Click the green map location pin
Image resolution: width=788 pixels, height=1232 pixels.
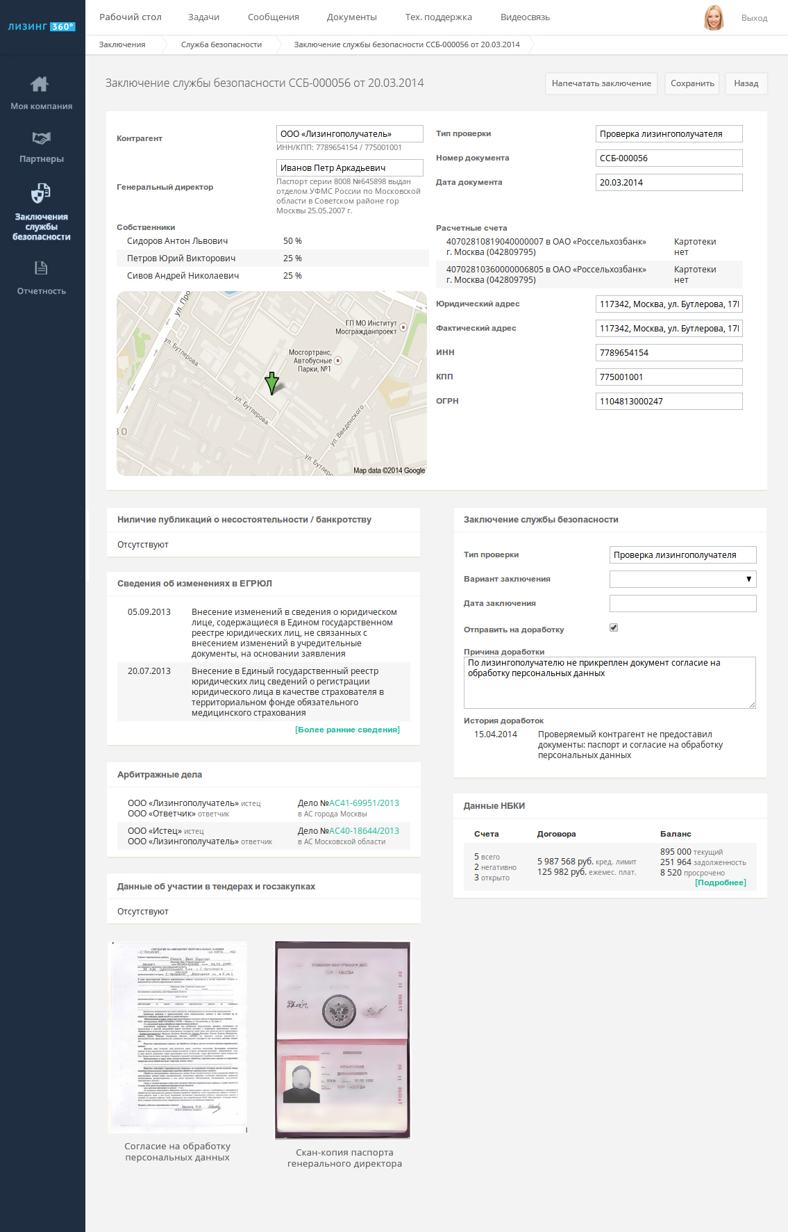[272, 383]
